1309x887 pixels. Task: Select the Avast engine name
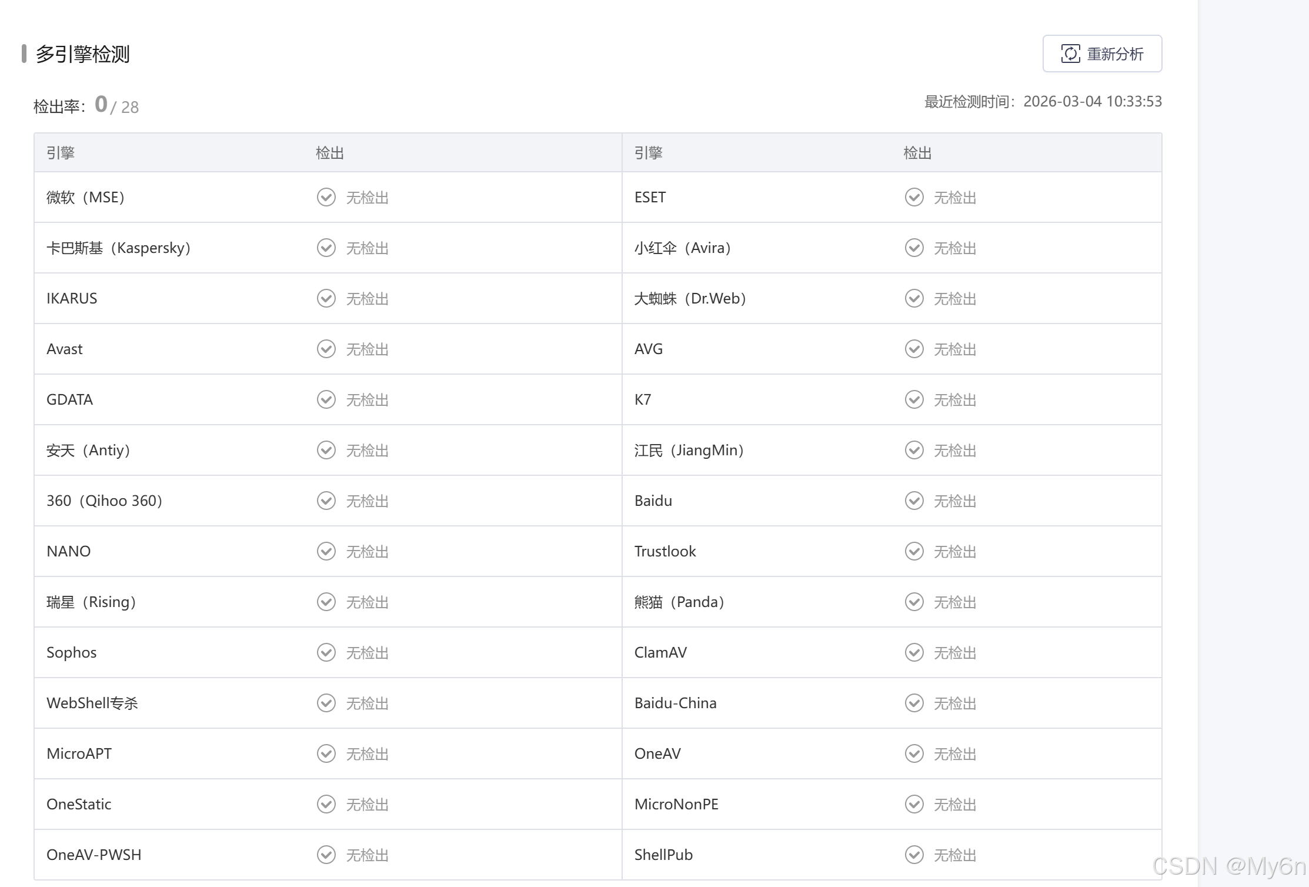[65, 349]
